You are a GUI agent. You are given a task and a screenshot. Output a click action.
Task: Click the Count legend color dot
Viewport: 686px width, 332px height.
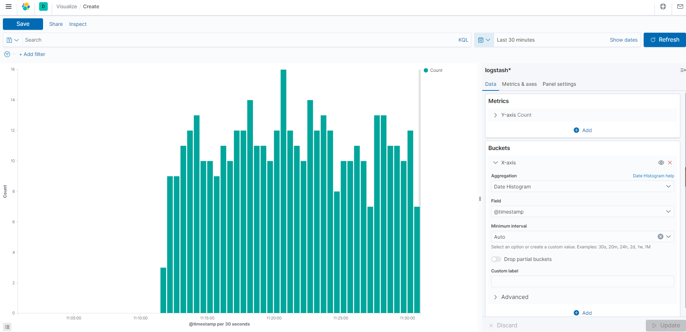[426, 70]
